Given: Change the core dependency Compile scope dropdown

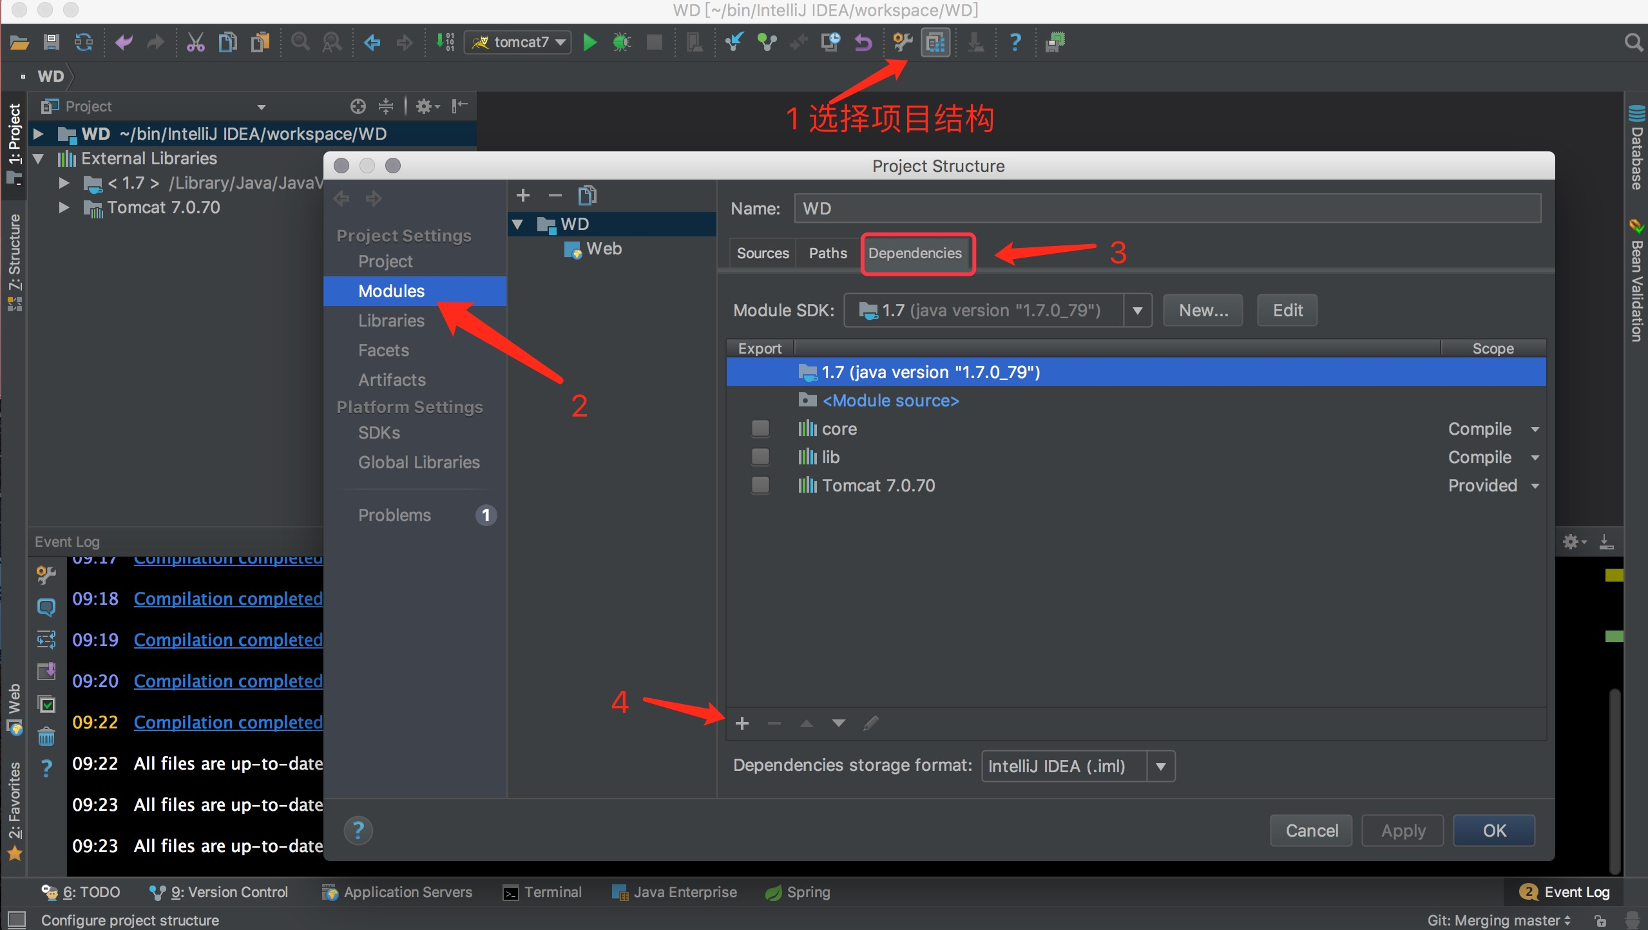Looking at the screenshot, I should (1536, 428).
